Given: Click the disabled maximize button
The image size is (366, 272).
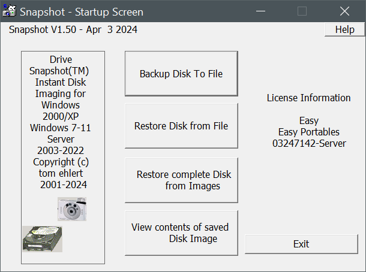Looking at the screenshot, I should 302,11.
